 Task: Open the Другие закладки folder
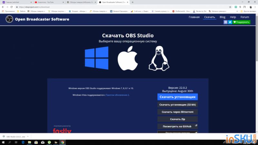pyautogui.click(x=248, y=11)
